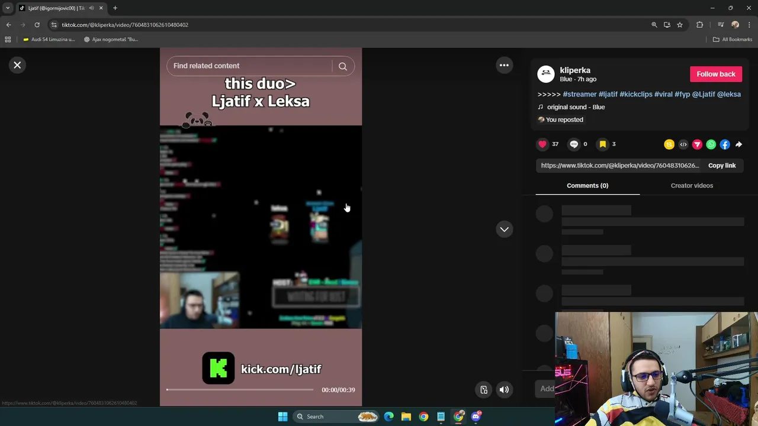
Task: Share via WhatsApp icon
Action: click(711, 144)
